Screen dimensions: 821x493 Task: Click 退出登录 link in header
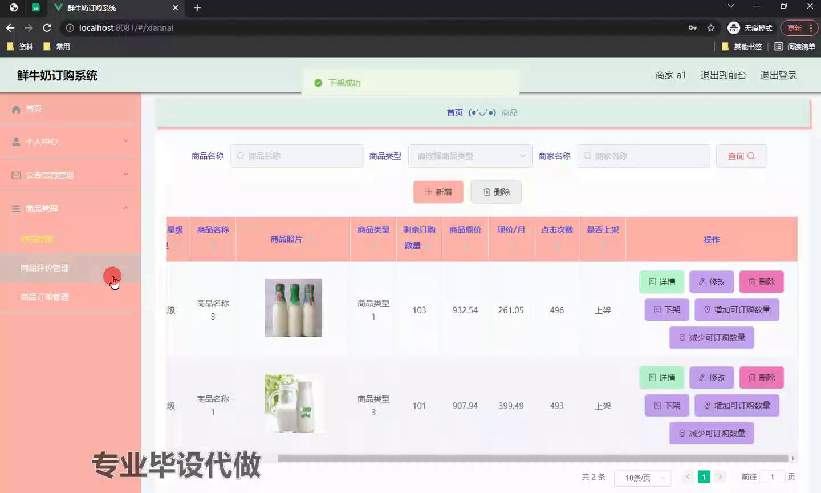[x=778, y=75]
